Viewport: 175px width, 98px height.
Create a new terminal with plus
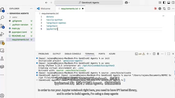[x=148, y=54]
